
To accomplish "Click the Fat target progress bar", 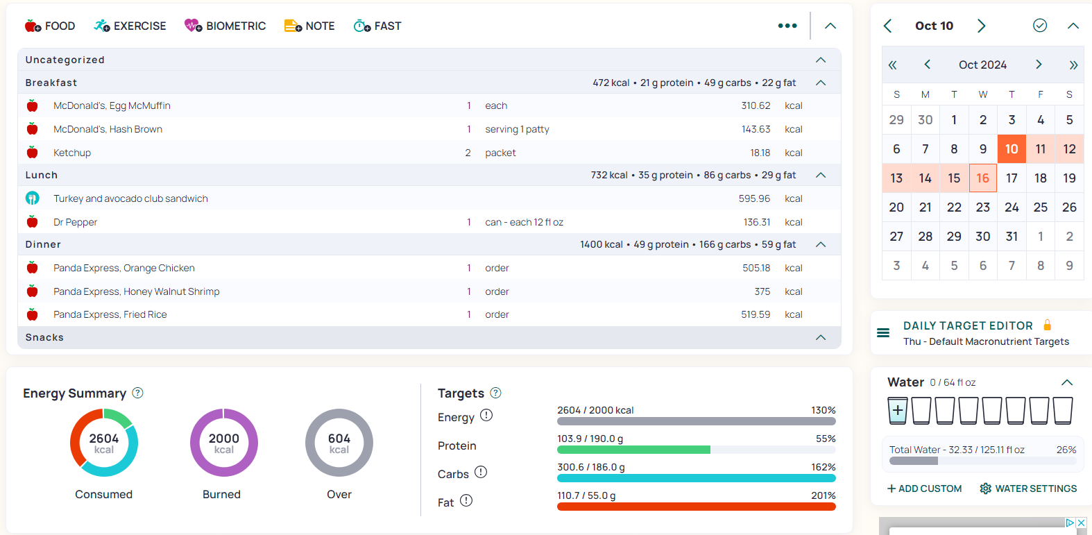I will (697, 507).
